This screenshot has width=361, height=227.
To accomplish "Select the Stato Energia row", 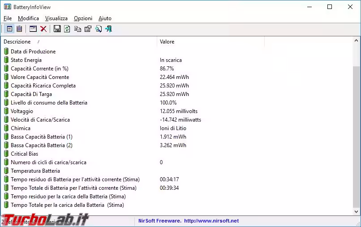I will (26, 60).
